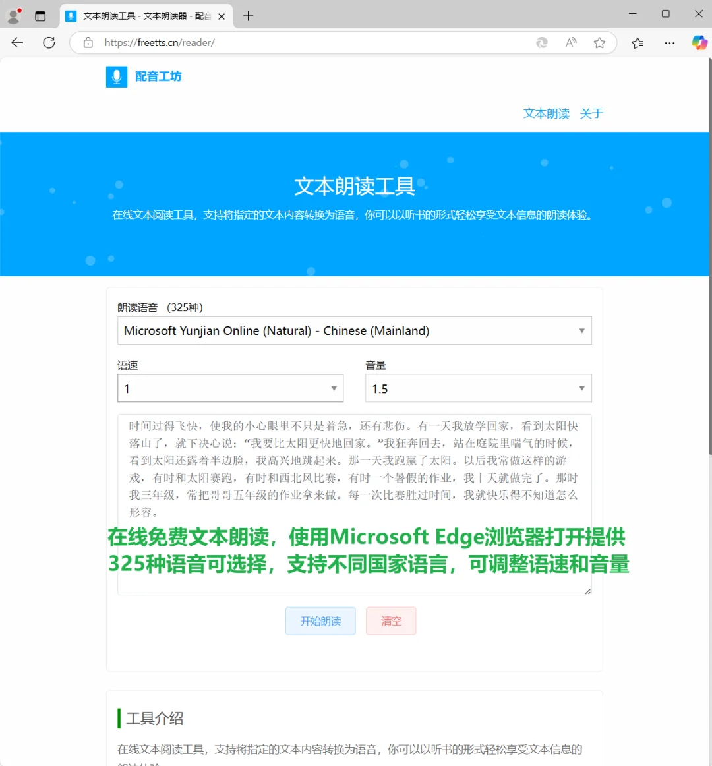This screenshot has width=712, height=766.
Task: Open the 关于 nav item
Action: (x=591, y=113)
